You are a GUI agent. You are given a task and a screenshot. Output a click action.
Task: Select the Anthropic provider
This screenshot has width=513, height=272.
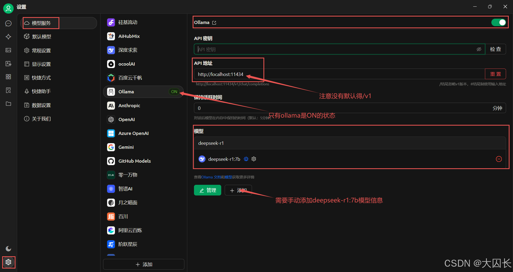[x=143, y=106]
